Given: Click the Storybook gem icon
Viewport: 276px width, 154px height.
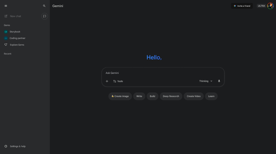Looking at the screenshot, I should click(x=6, y=32).
